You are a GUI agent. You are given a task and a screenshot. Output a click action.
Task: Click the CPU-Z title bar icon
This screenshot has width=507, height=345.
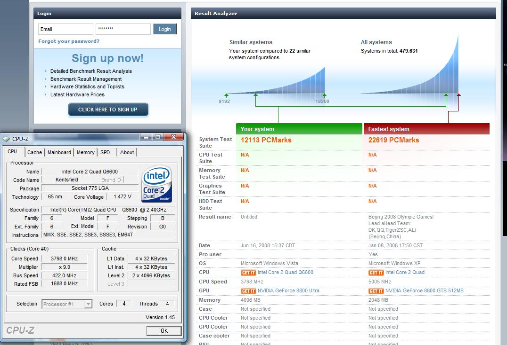click(6, 139)
